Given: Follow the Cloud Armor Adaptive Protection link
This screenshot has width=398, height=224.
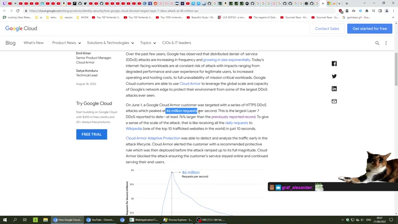Looking at the screenshot, I should (x=153, y=138).
